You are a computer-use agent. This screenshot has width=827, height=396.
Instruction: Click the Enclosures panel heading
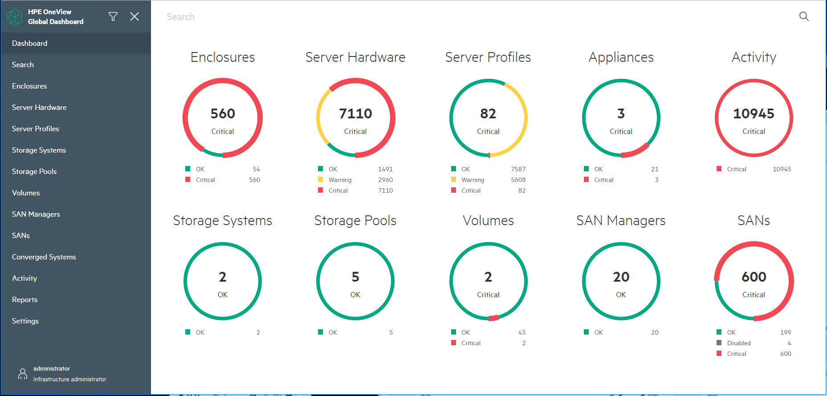tap(223, 57)
